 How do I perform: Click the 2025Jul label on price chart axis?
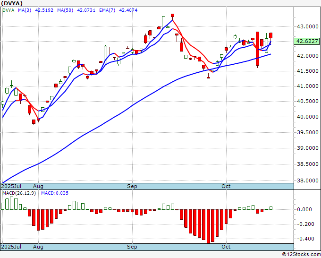pyautogui.click(x=11, y=186)
